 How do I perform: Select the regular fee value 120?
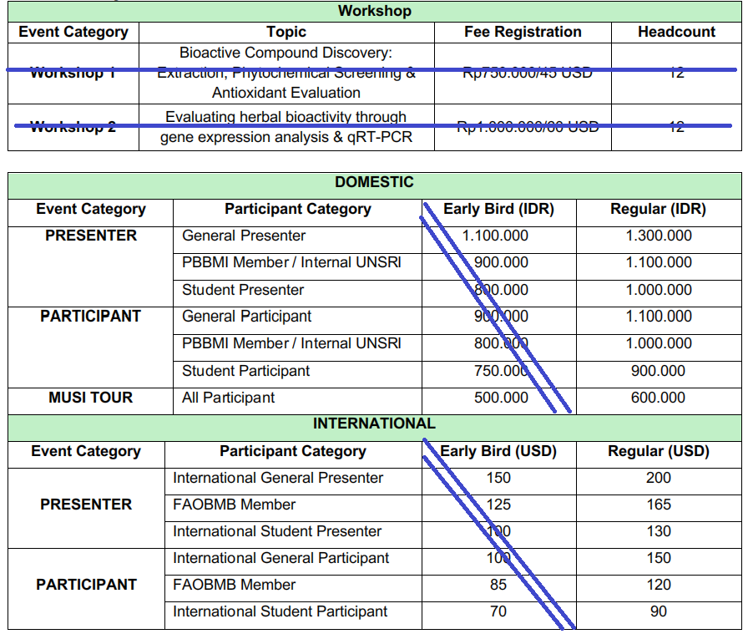click(x=659, y=585)
